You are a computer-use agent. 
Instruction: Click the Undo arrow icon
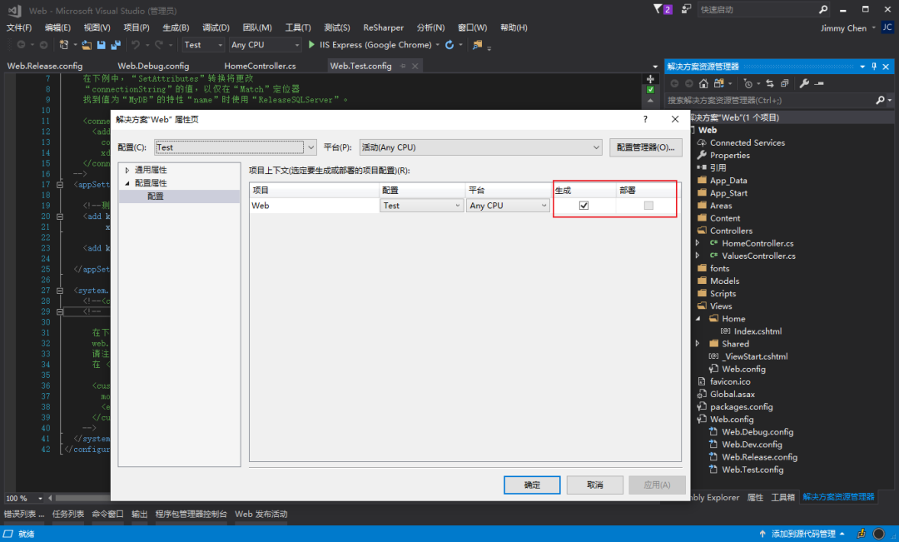coord(136,45)
